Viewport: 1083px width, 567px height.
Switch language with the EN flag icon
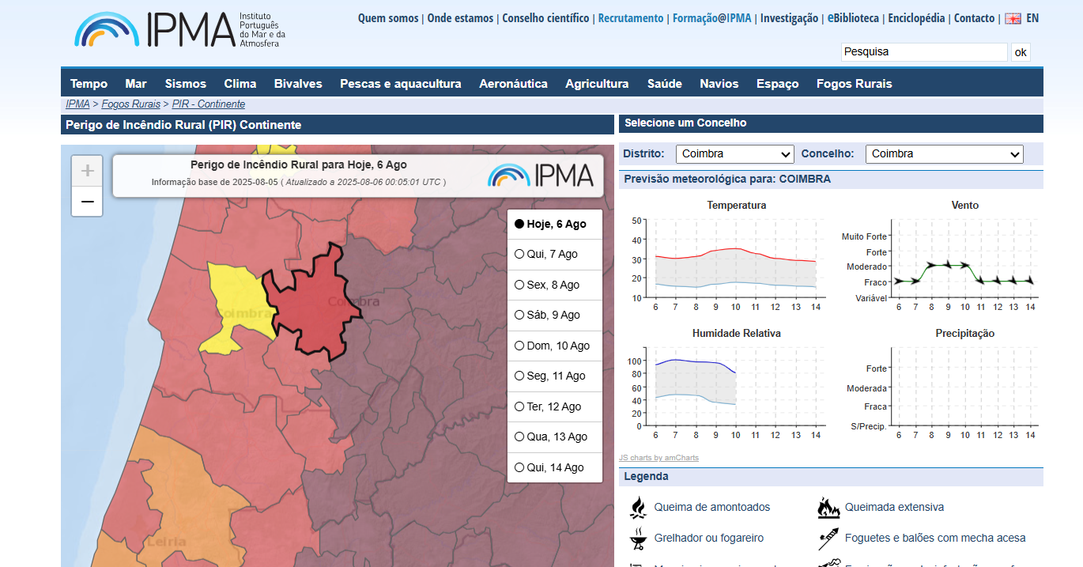[1013, 18]
